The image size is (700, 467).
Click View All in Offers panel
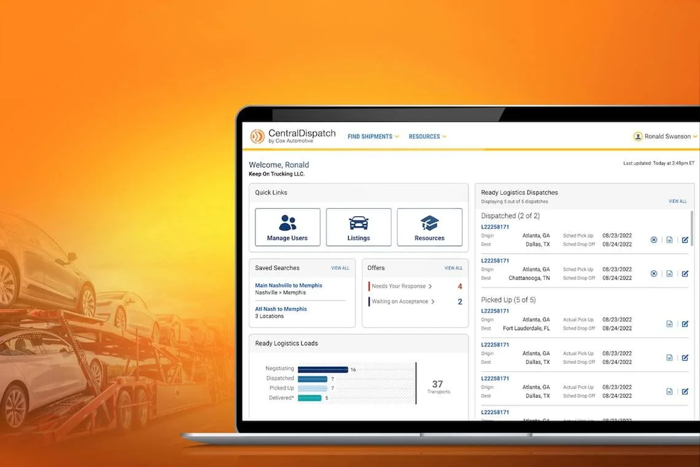click(x=454, y=268)
